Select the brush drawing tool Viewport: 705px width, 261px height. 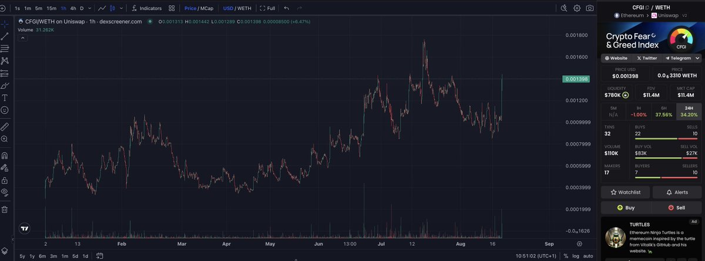pyautogui.click(x=5, y=86)
